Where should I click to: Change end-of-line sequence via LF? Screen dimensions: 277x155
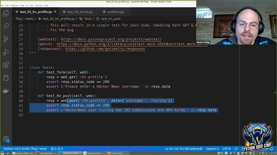236,149
